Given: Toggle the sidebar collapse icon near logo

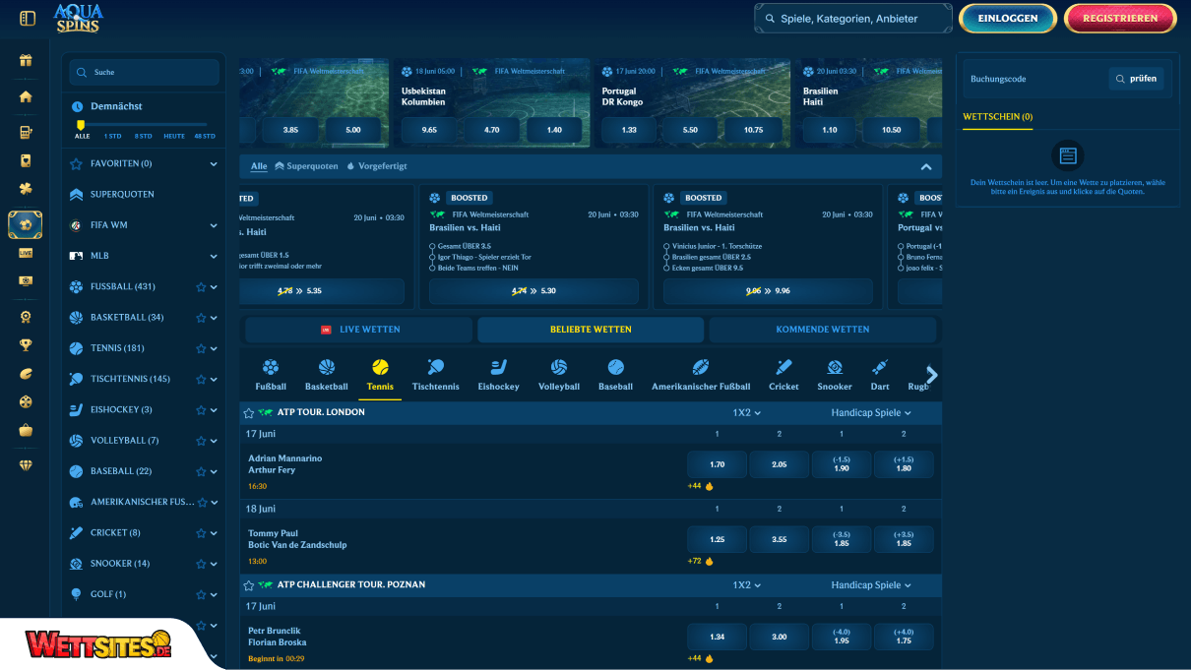Looking at the screenshot, I should (x=28, y=18).
